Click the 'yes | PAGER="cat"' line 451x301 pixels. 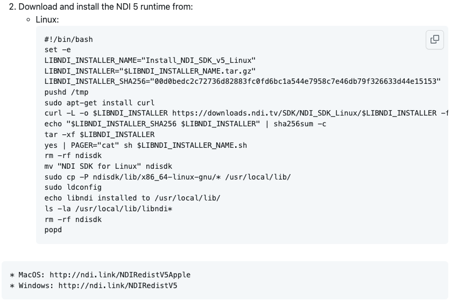(145, 145)
